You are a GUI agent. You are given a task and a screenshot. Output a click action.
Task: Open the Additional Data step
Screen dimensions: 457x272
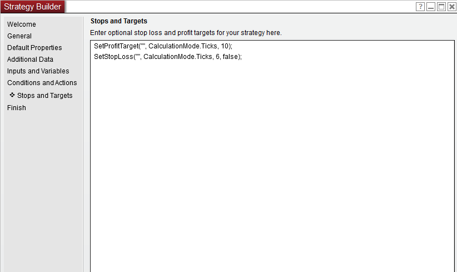tap(30, 60)
